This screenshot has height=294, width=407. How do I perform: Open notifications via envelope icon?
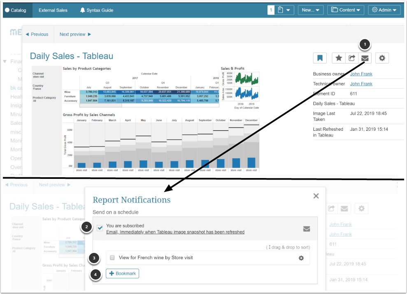coord(365,58)
